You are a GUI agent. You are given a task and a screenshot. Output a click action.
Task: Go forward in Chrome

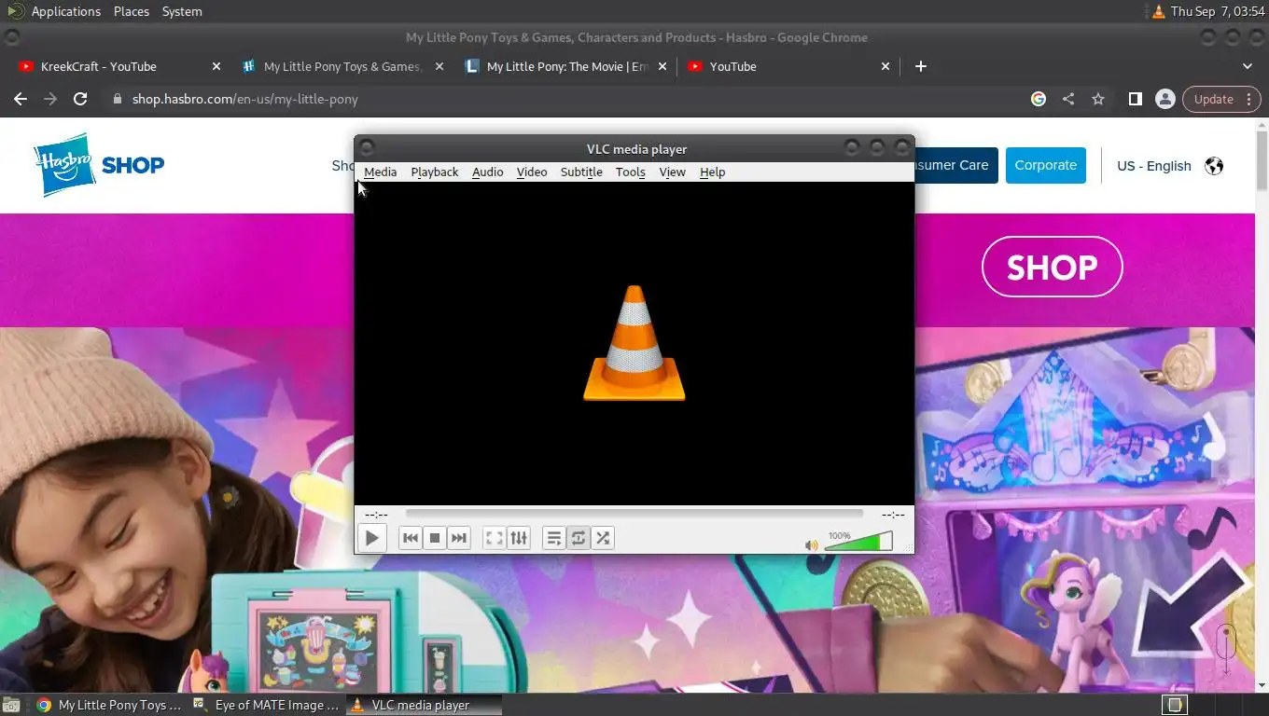click(50, 99)
